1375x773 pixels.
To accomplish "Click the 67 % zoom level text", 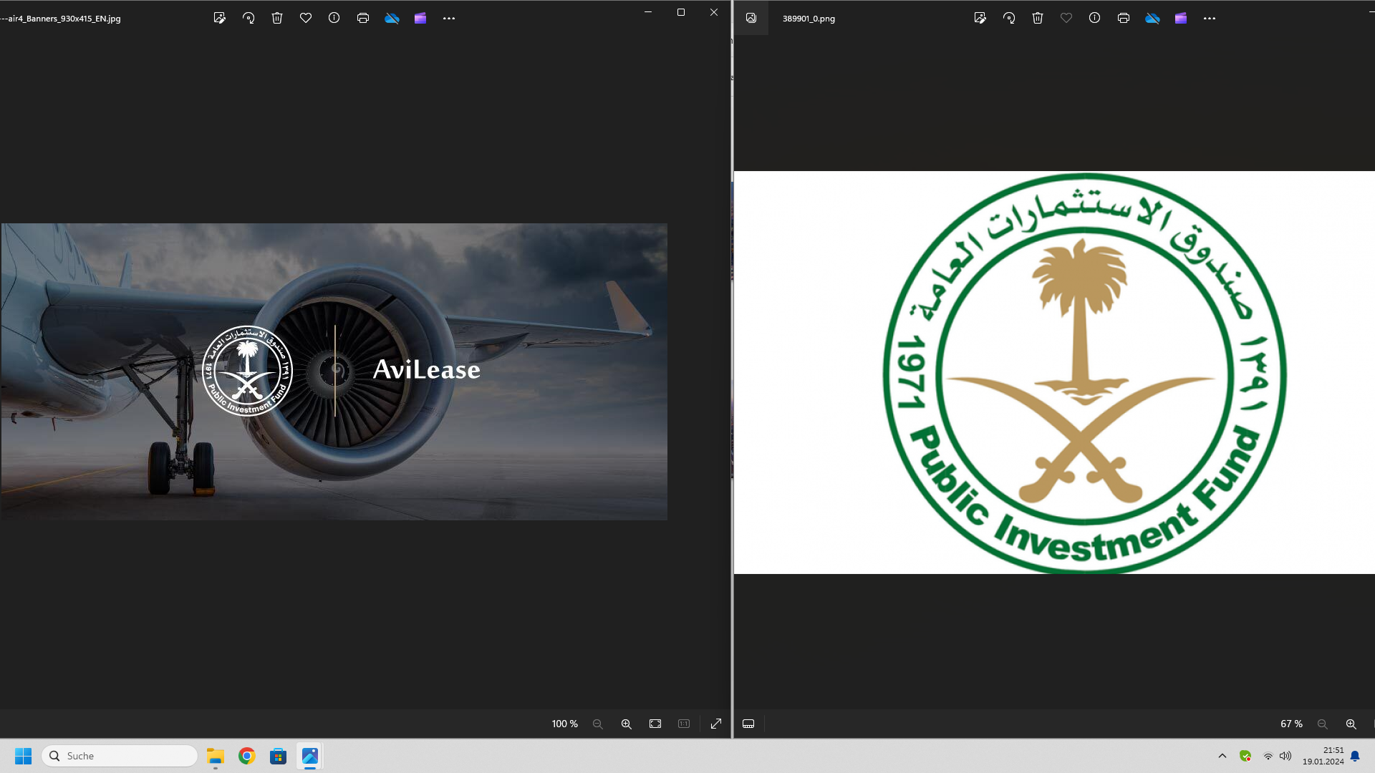I will pos(1291,724).
